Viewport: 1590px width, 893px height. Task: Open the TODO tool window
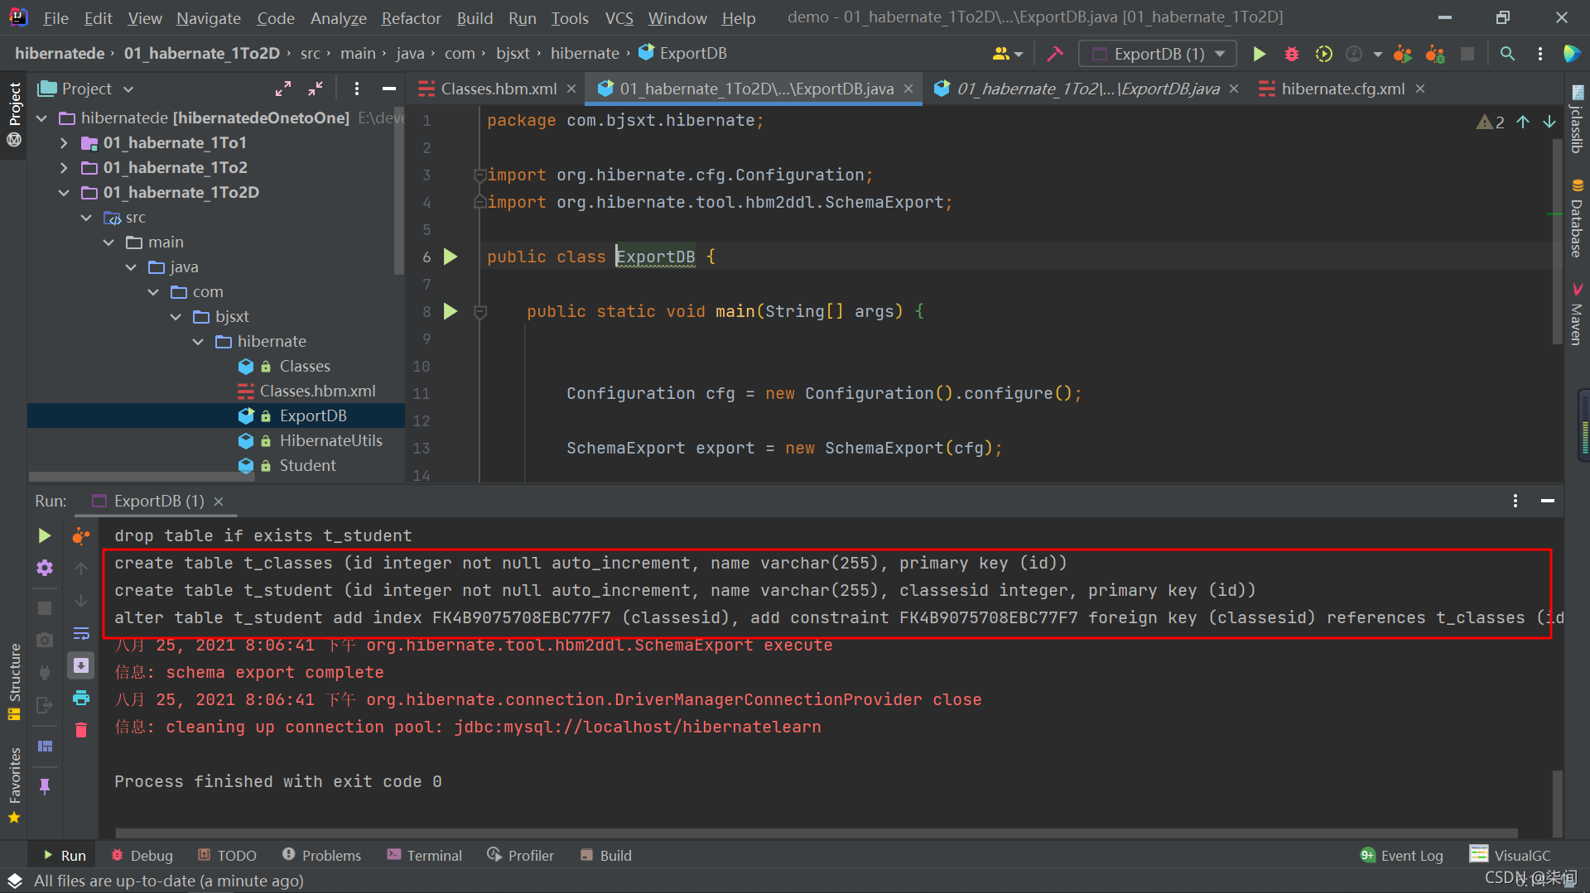pos(227,855)
